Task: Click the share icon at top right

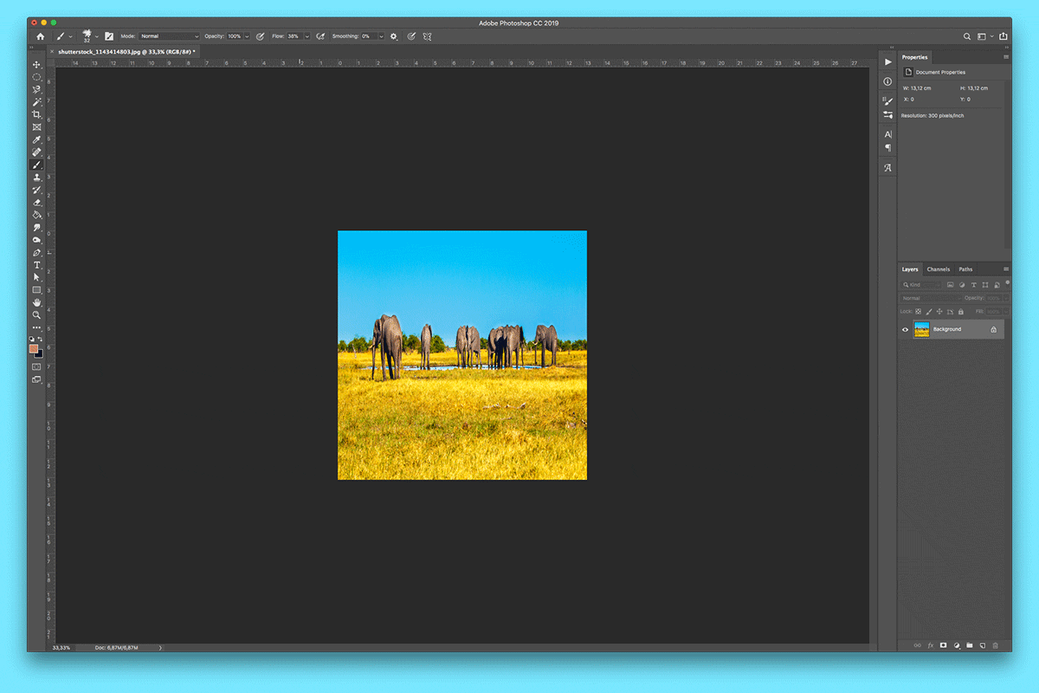Action: pos(1004,36)
